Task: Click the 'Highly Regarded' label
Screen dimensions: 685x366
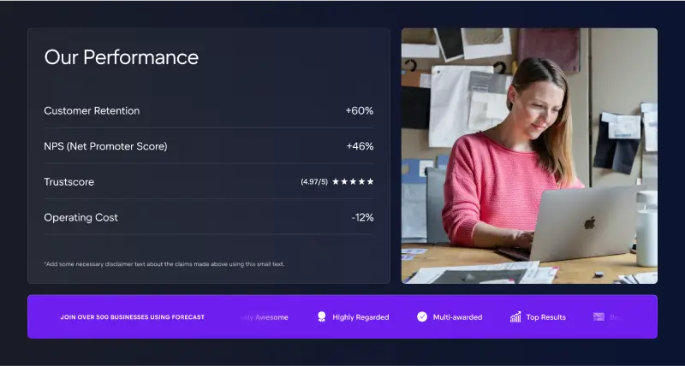Action: [360, 317]
